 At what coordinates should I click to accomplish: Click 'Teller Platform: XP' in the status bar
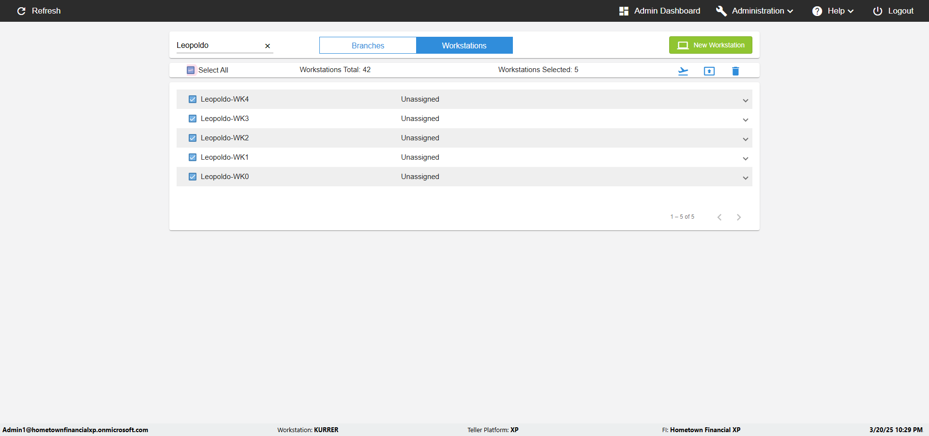[493, 430]
